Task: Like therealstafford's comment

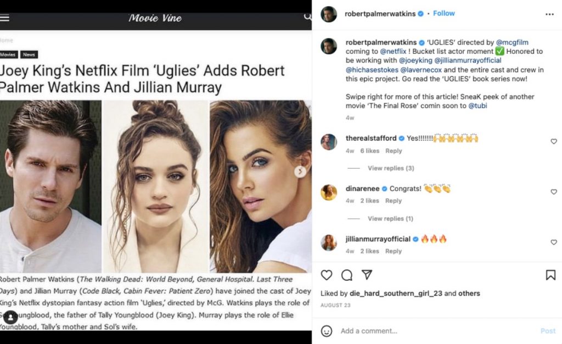Action: point(553,142)
